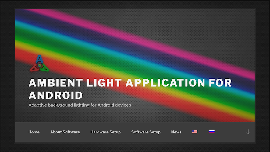
Task: Switch language using the Russian flag
Action: click(x=212, y=132)
